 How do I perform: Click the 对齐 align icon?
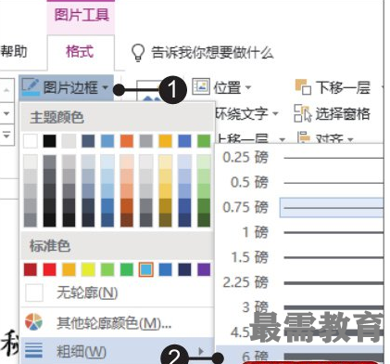pos(304,137)
